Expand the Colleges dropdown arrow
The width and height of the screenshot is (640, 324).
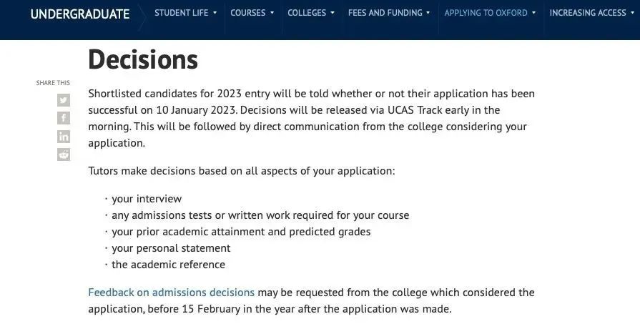333,13
